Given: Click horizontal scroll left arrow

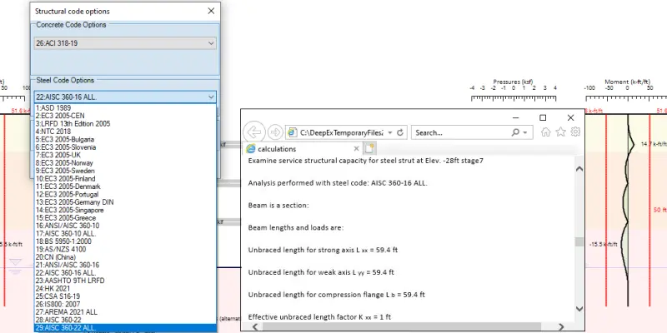Looking at the screenshot, I should [x=254, y=327].
